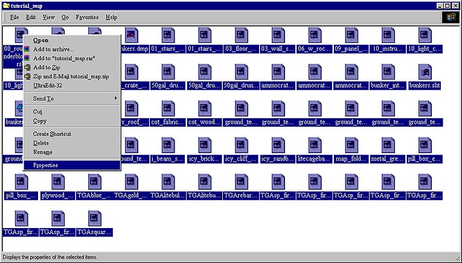Select the 03_floor file icon
The height and width of the screenshot is (263, 462).
tap(241, 35)
